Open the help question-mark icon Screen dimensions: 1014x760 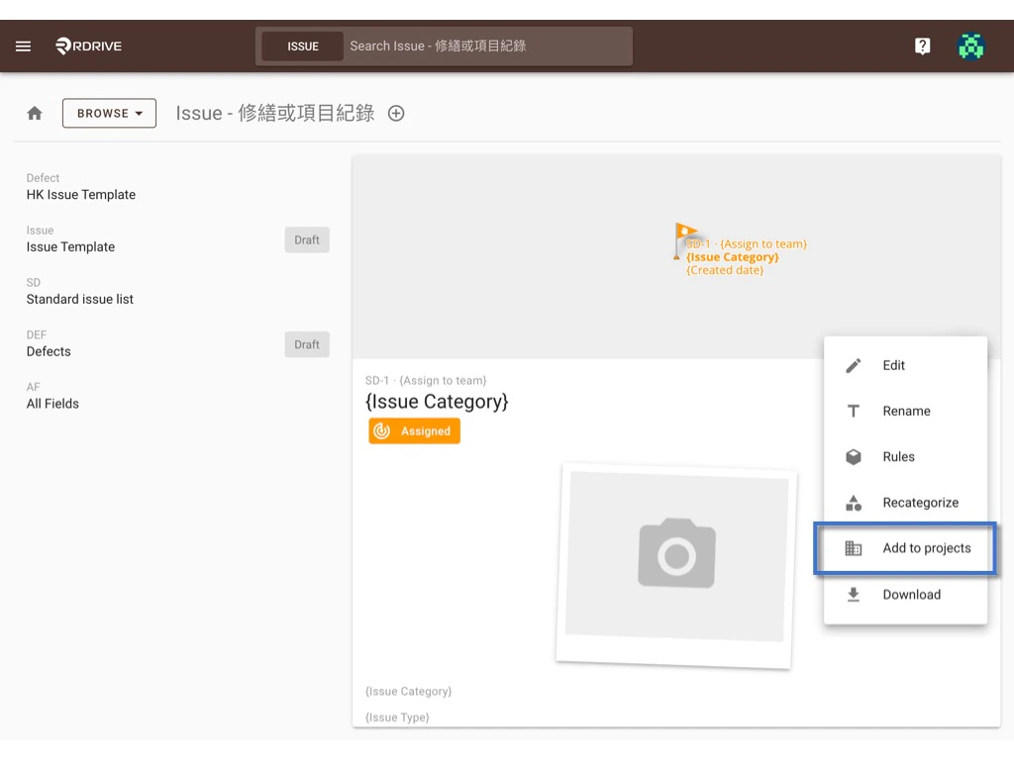922,46
